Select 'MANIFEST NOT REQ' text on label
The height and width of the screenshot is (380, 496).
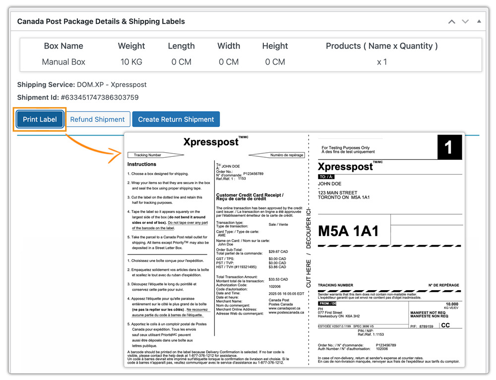(428, 313)
